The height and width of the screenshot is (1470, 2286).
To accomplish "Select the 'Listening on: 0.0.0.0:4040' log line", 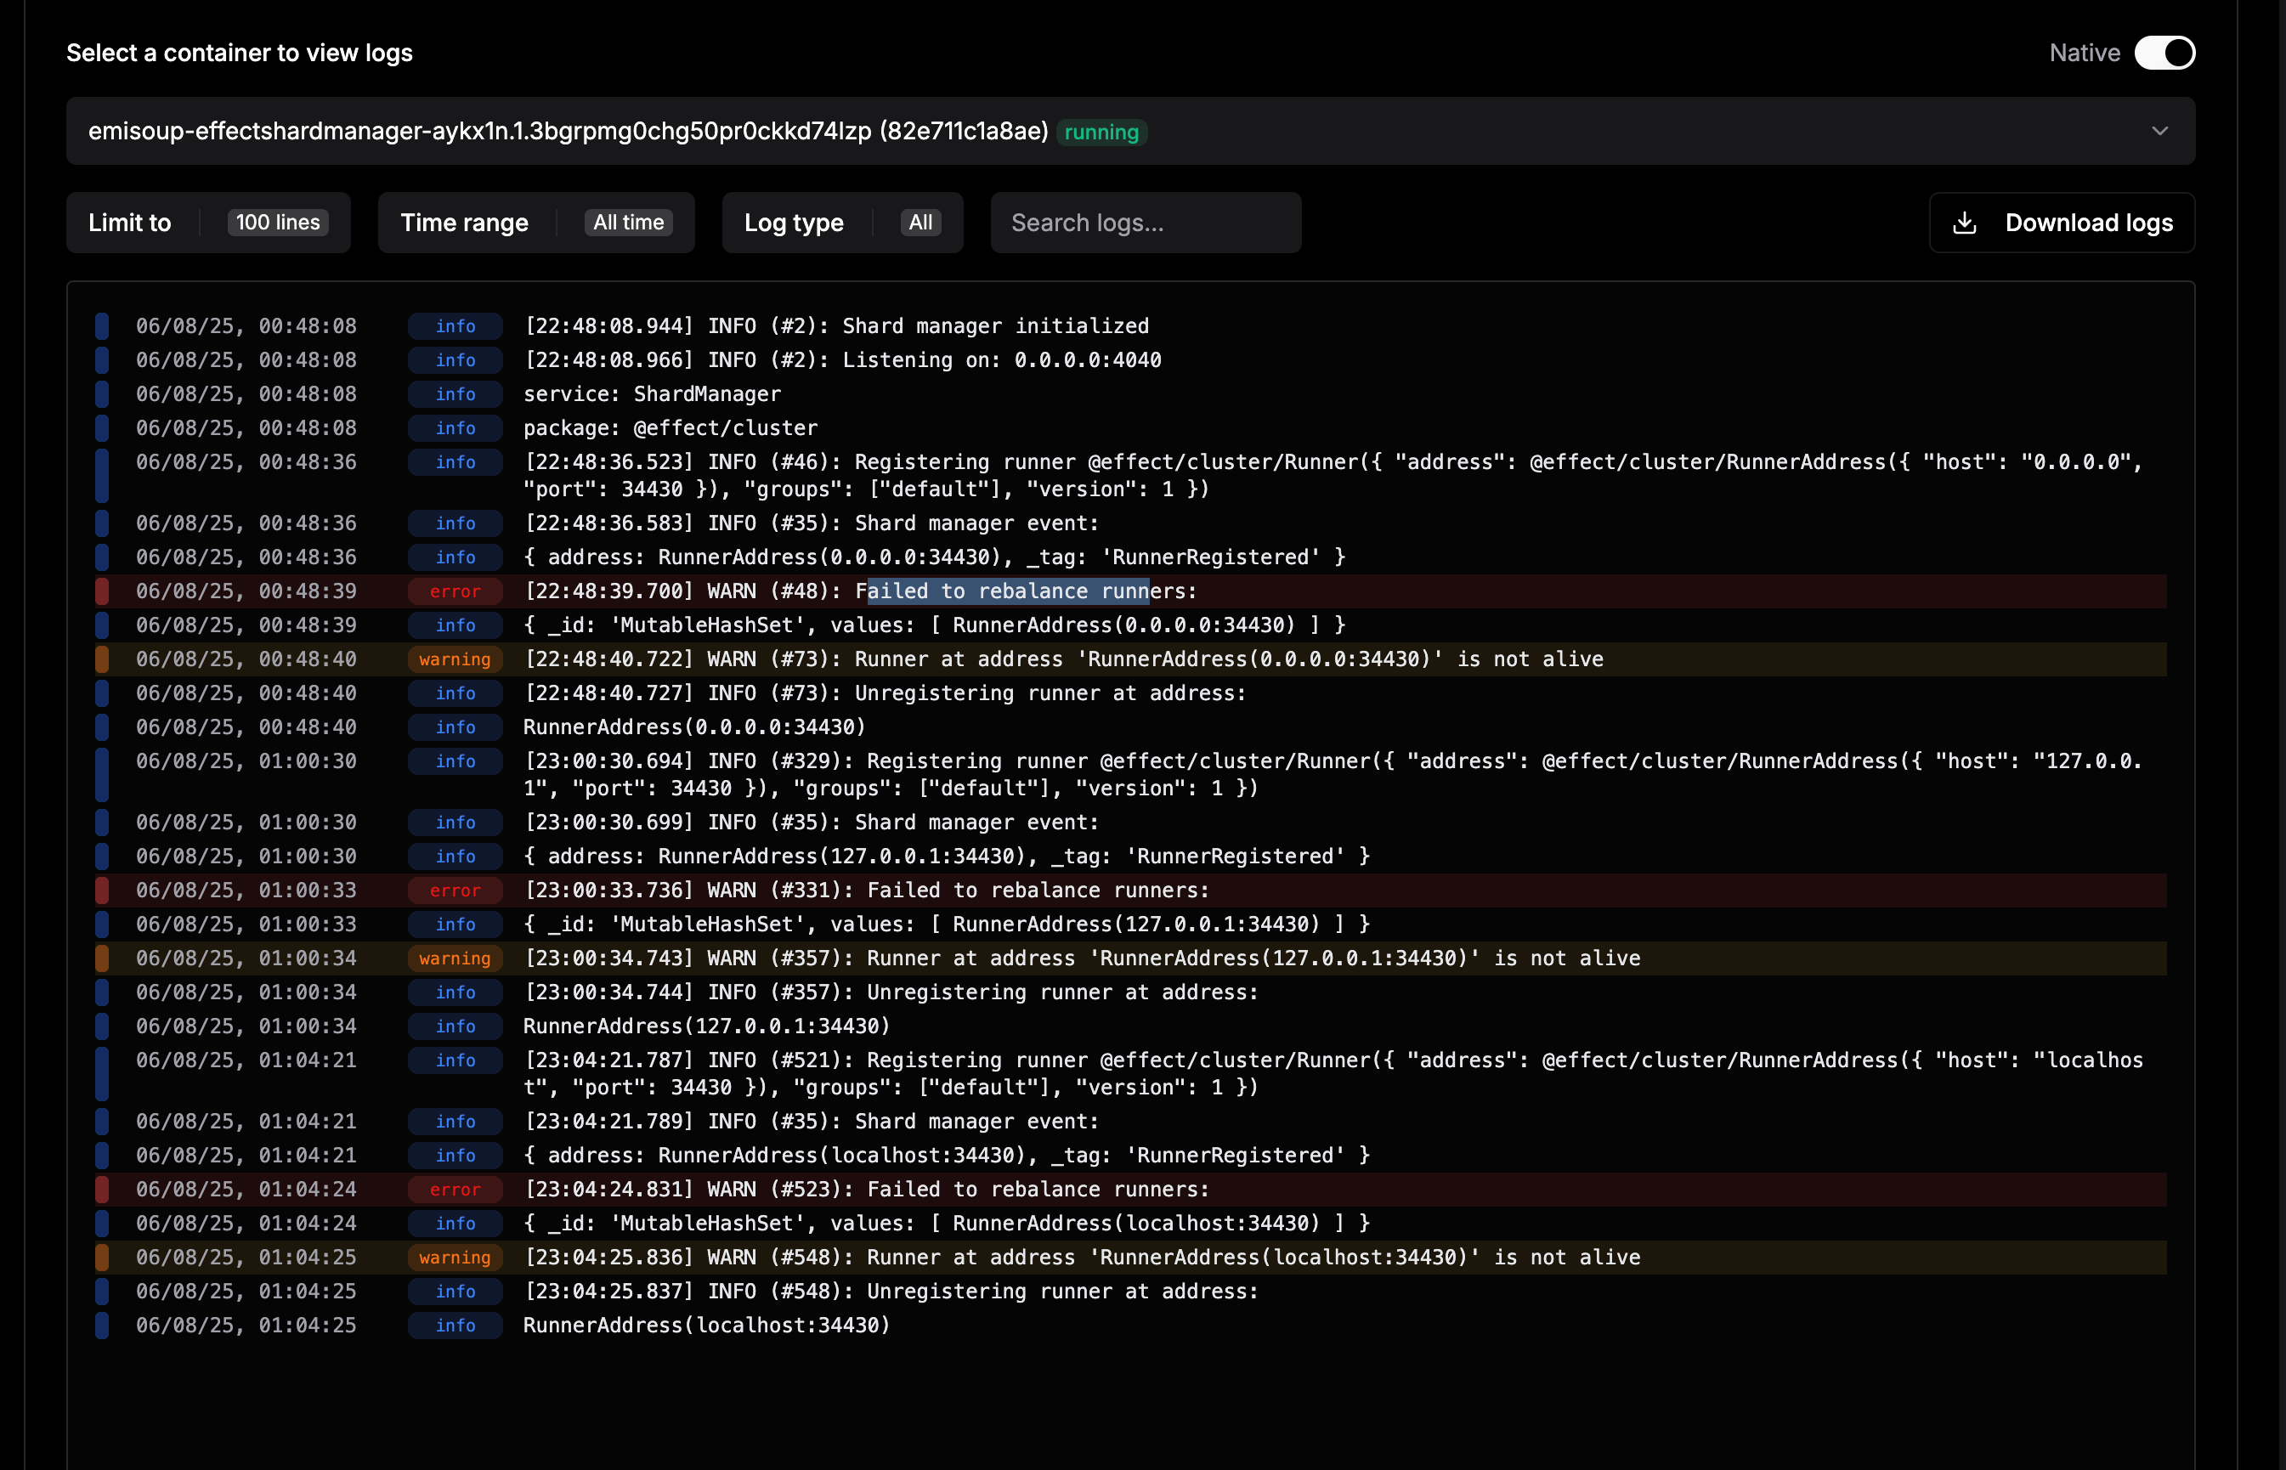I will click(842, 361).
